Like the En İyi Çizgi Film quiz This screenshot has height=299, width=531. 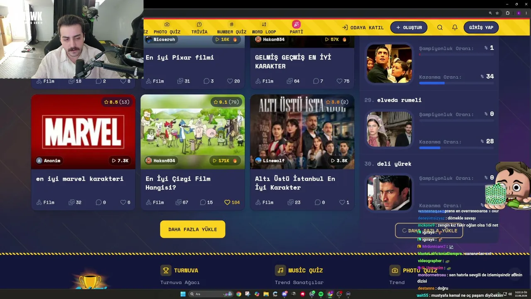[x=232, y=202]
